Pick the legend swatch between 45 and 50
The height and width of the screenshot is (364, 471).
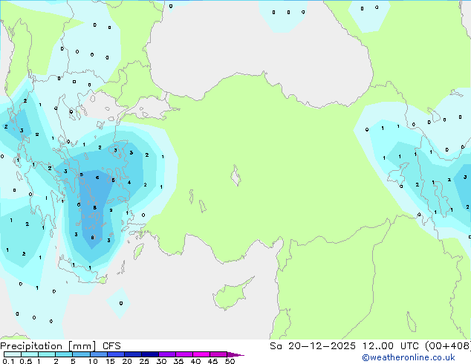pyautogui.click(x=218, y=354)
